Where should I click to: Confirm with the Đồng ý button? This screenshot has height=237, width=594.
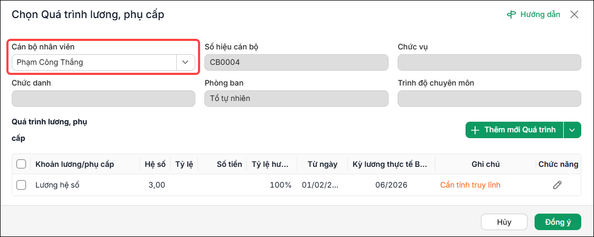tap(557, 222)
